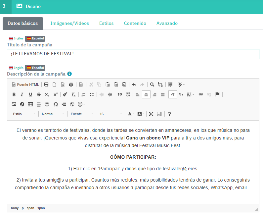263x216 pixels.
Task: Click the Paste clipboard icon
Action: coord(108,84)
